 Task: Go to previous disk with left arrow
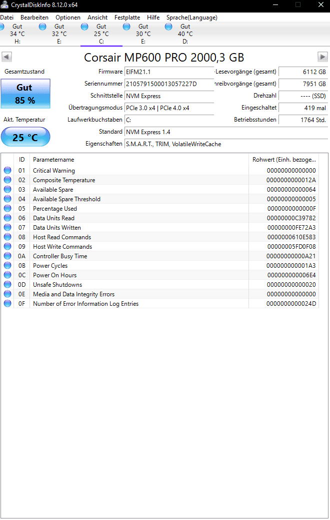(x=6, y=57)
